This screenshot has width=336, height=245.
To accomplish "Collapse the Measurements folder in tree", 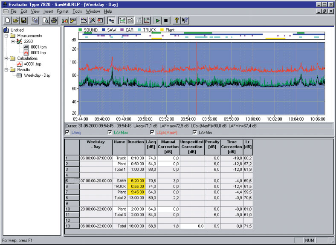I will [x=6, y=36].
